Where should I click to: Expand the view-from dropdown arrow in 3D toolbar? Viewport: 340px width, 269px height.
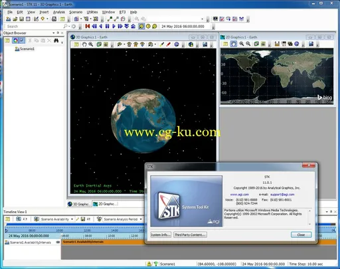pyautogui.click(x=124, y=45)
